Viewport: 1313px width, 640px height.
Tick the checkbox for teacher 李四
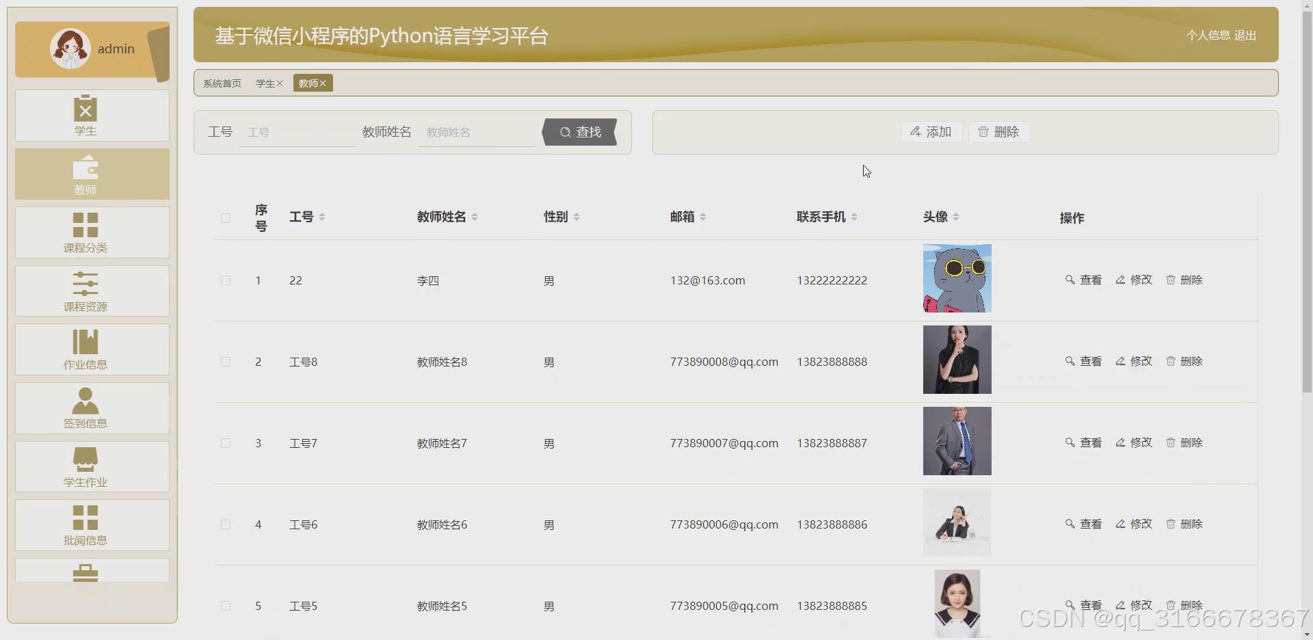click(226, 280)
